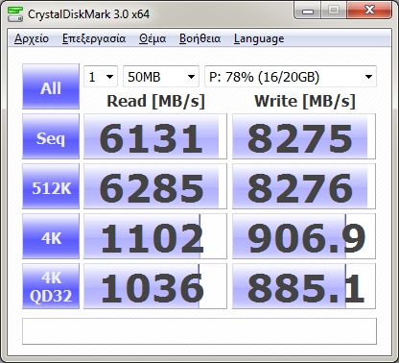Screen dimensions: 399x363
Task: Start the 4K benchmark test
Action: click(x=51, y=236)
